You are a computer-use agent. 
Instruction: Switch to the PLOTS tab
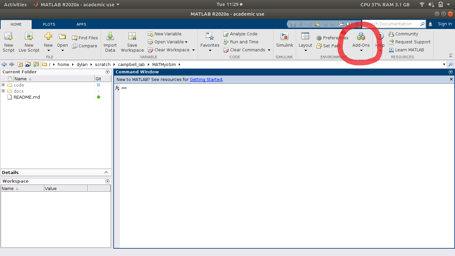point(49,24)
